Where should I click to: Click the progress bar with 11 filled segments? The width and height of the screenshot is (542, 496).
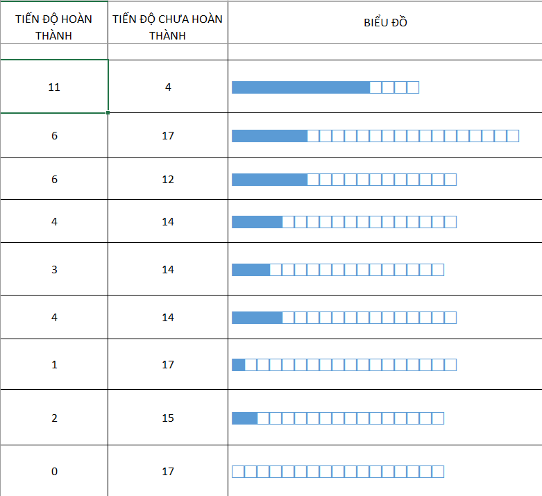(325, 87)
